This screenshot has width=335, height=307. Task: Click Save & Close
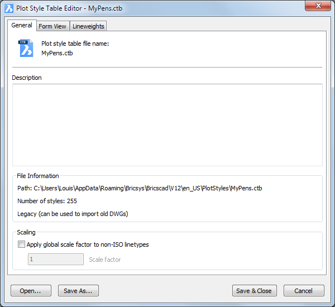coord(255,291)
